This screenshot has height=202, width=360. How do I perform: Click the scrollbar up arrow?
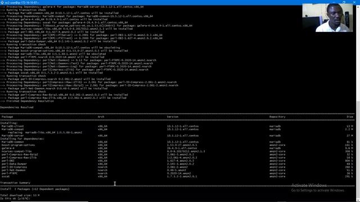coord(358,7)
